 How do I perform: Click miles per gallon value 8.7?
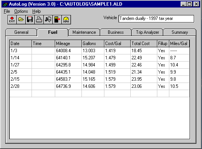coord(179,58)
